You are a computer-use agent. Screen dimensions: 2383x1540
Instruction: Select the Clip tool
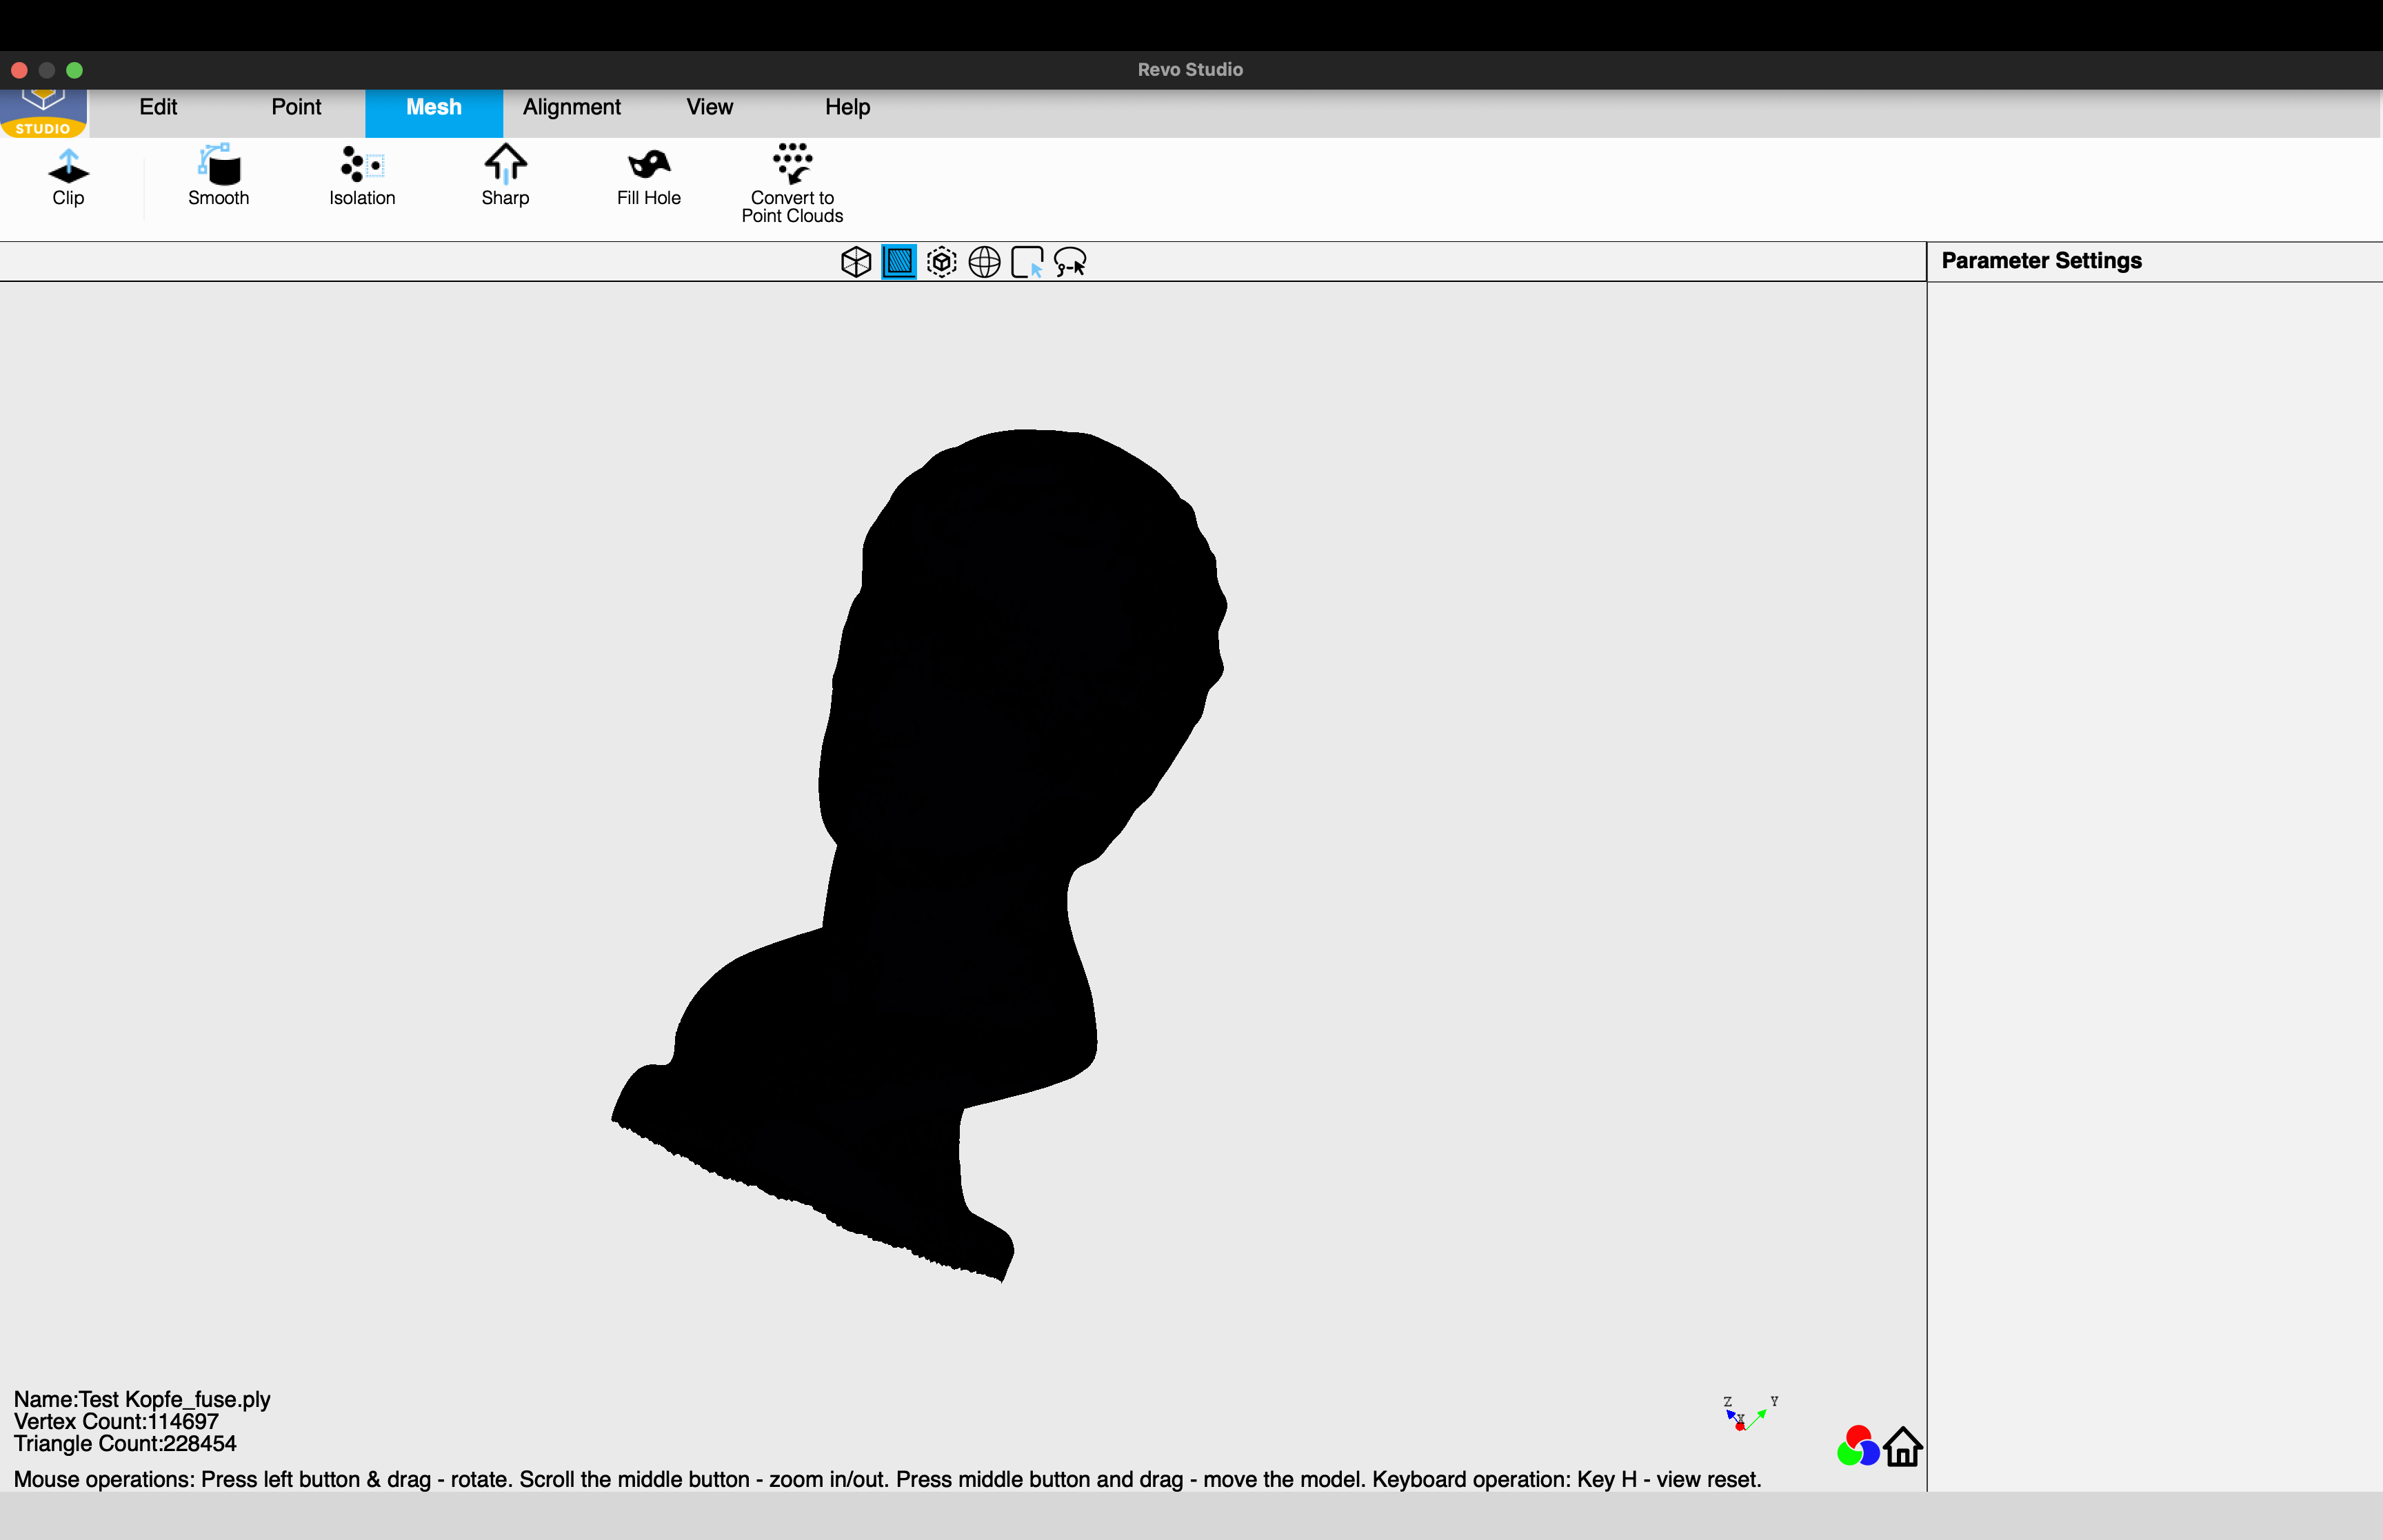pyautogui.click(x=68, y=177)
